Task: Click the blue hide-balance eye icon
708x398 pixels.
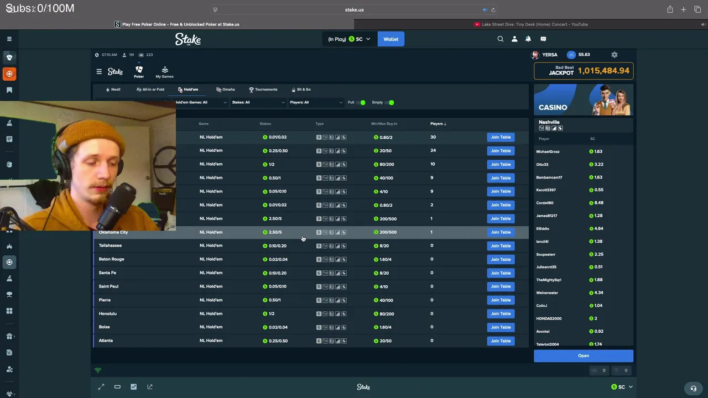Action: pyautogui.click(x=571, y=55)
